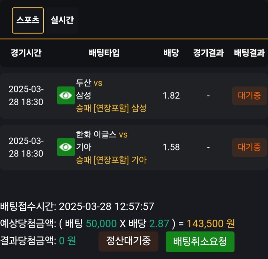
Task: Click the 143,500 원 expected payout
Action: 211,223
